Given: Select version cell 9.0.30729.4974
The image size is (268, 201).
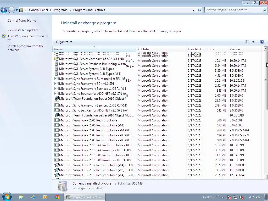Looking at the screenshot, I should point(239,135).
